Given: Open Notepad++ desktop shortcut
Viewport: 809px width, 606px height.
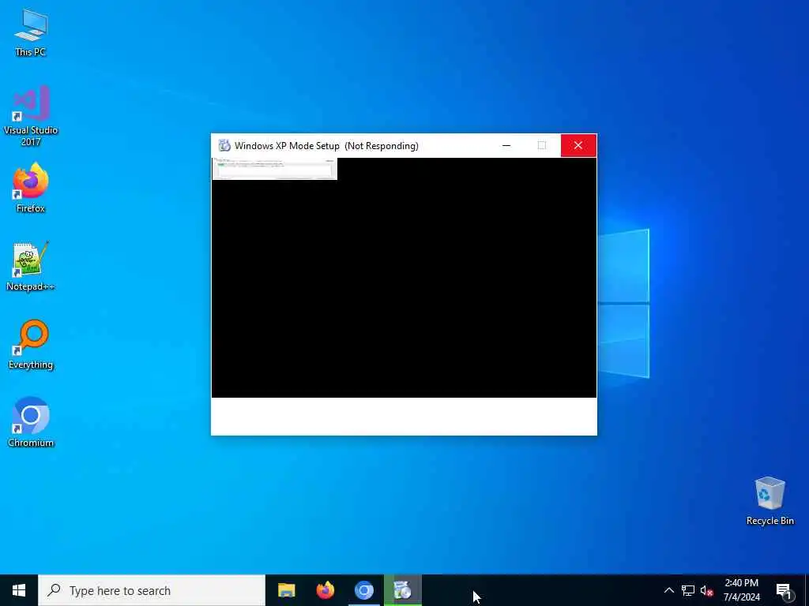Looking at the screenshot, I should 31,267.
